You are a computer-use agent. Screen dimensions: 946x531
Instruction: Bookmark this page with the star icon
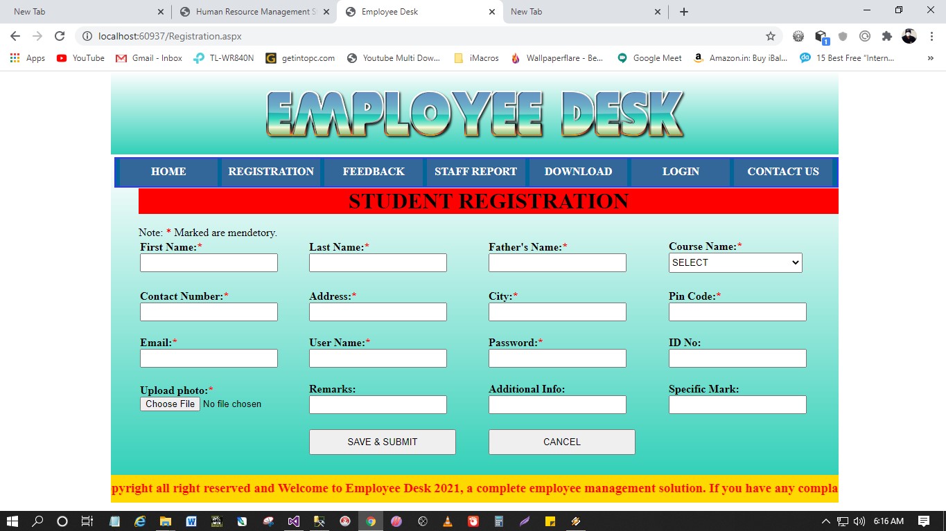pyautogui.click(x=770, y=36)
